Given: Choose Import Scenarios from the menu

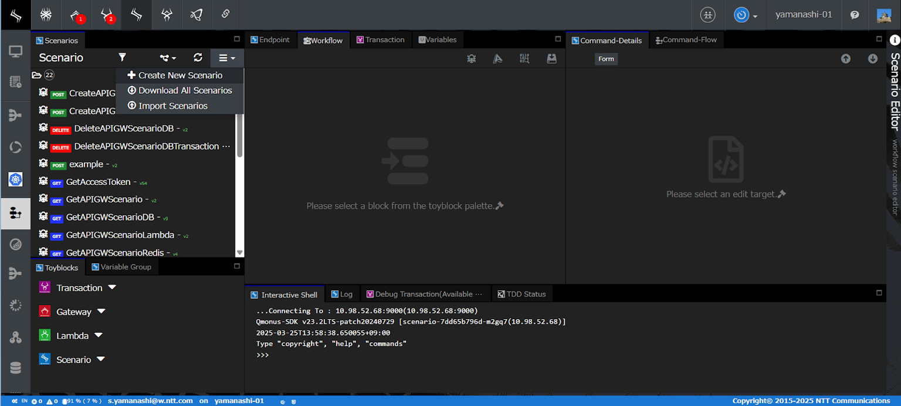Looking at the screenshot, I should (172, 106).
